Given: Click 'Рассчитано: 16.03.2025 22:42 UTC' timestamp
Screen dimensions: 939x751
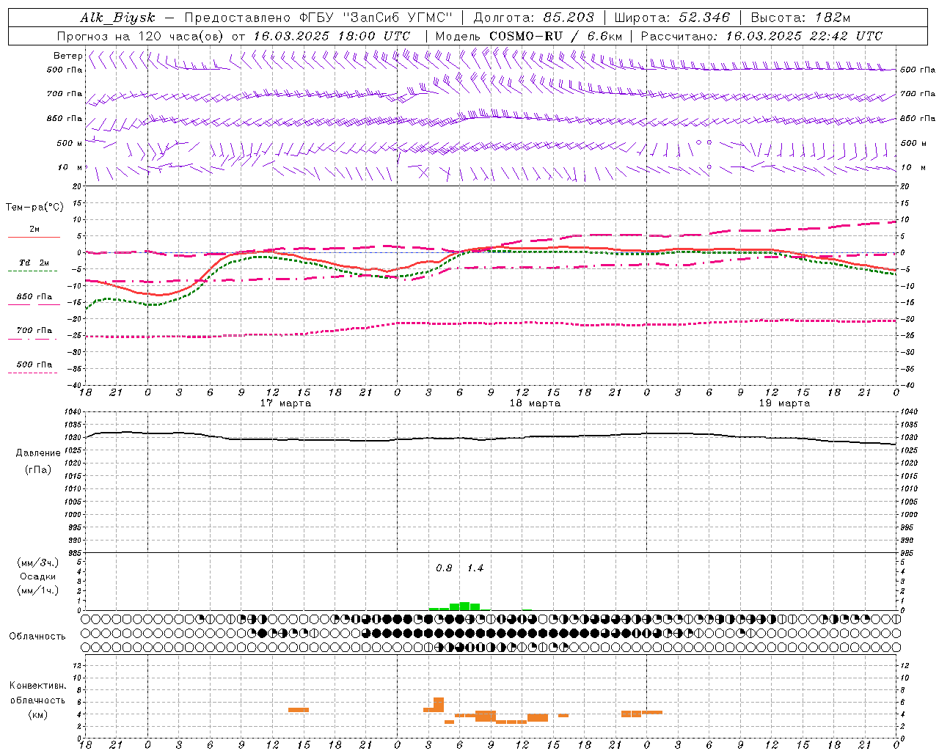Looking at the screenshot, I should coord(761,36).
